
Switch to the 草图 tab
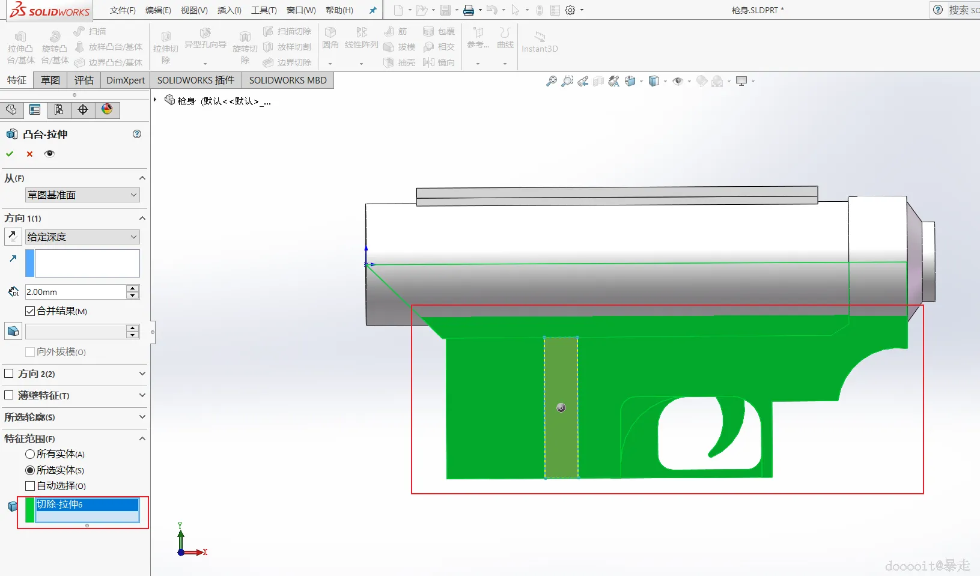point(50,80)
